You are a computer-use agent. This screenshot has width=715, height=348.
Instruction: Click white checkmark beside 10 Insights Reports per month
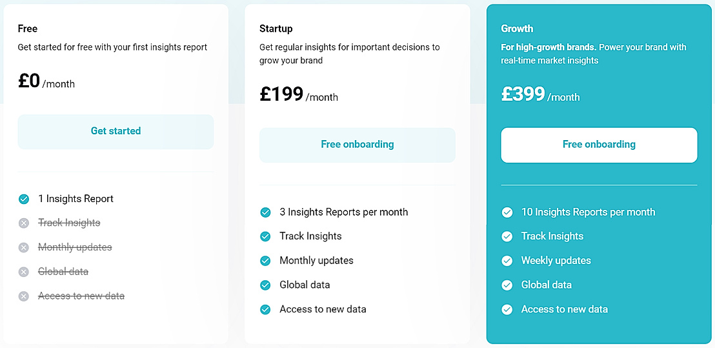[507, 212]
